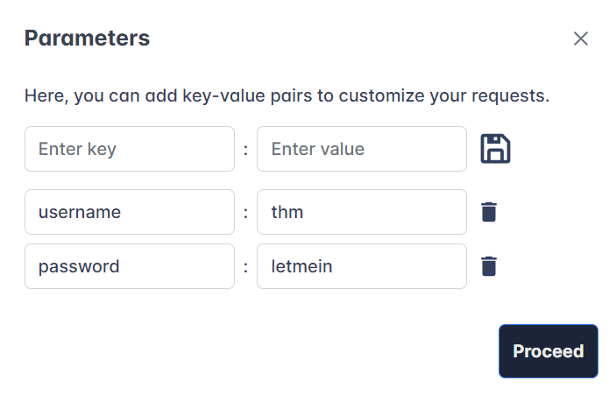
Task: Focus the Enter value input field
Action: [361, 149]
